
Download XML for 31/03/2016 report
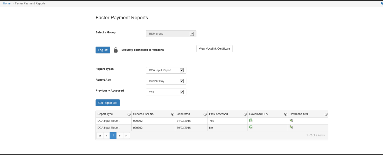(x=291, y=120)
